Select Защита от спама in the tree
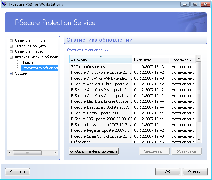The image size is (212, 180). 29,52
